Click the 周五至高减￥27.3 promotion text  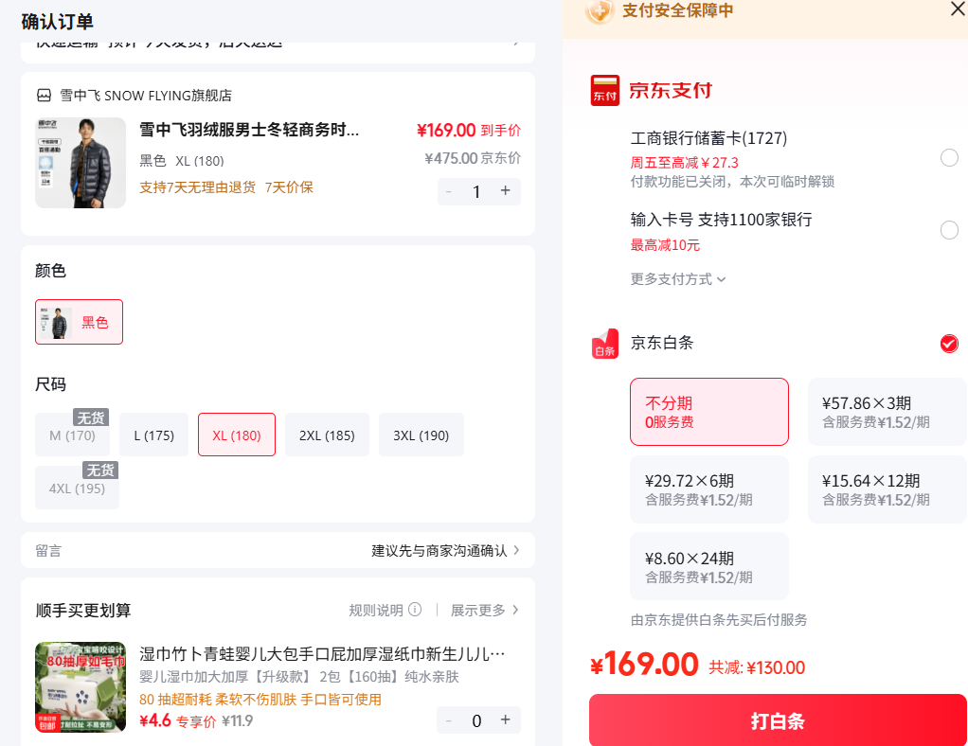[684, 162]
